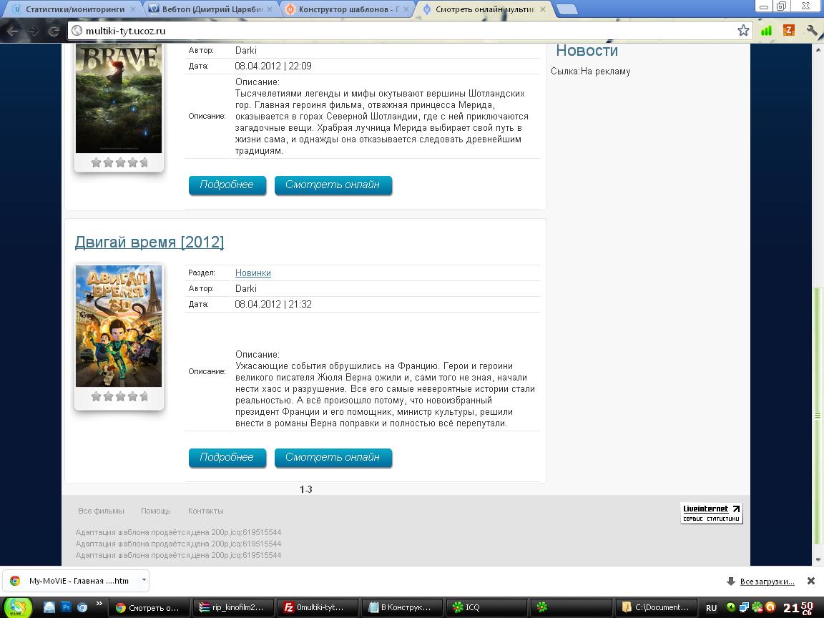
Task: Rate Двигай время using star rating
Action: (x=119, y=396)
